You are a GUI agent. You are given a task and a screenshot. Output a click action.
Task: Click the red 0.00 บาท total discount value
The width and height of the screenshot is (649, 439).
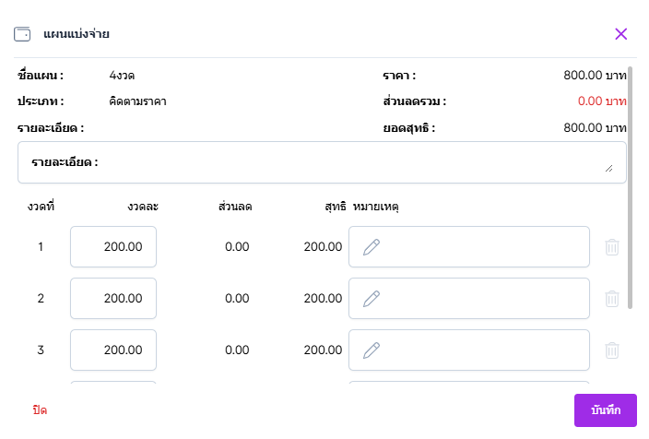pyautogui.click(x=602, y=101)
